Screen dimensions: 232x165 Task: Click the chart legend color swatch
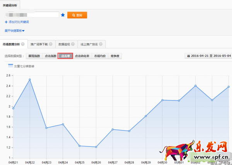10,66
